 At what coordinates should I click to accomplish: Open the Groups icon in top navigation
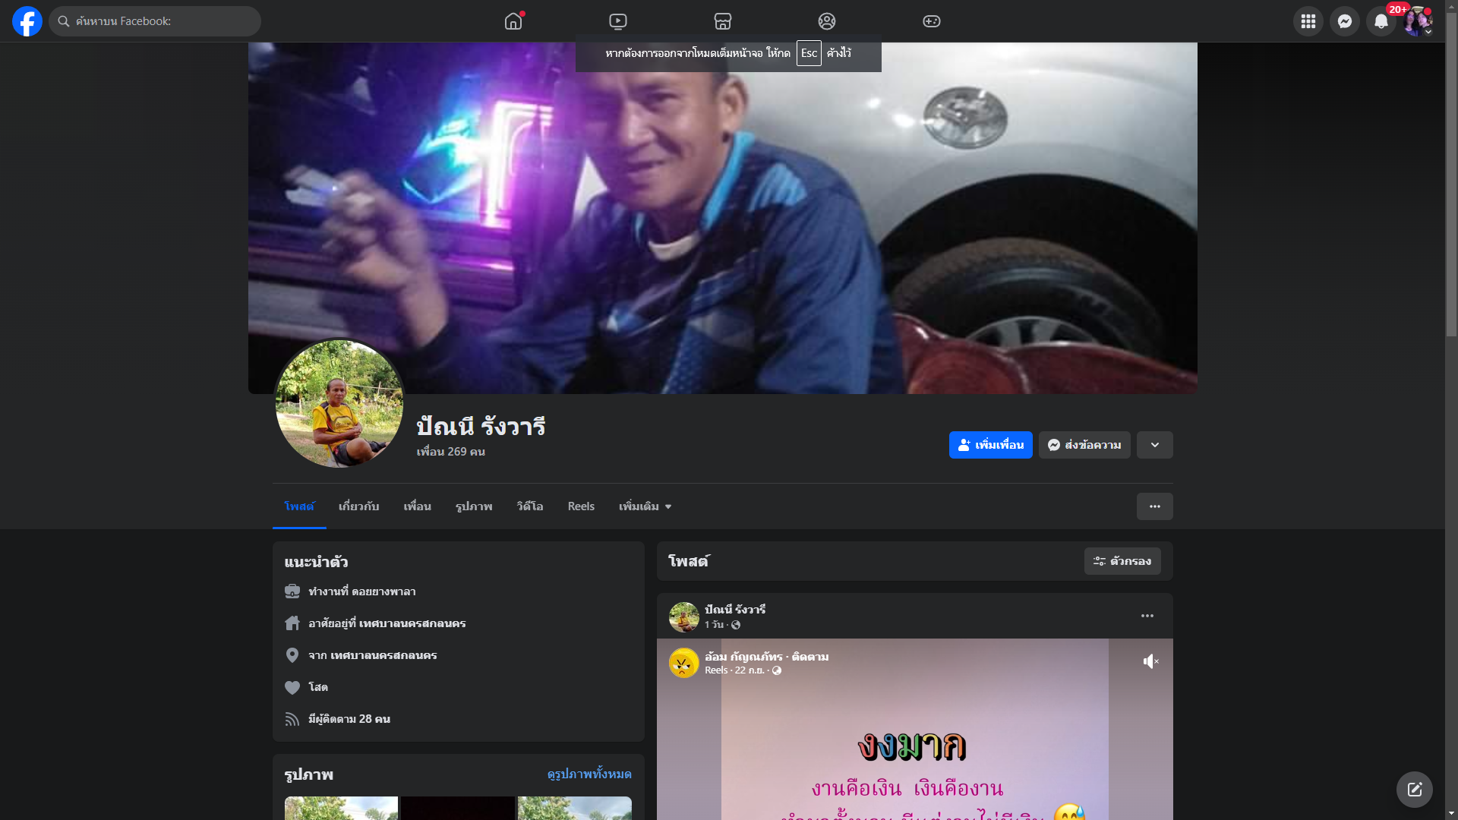click(827, 21)
